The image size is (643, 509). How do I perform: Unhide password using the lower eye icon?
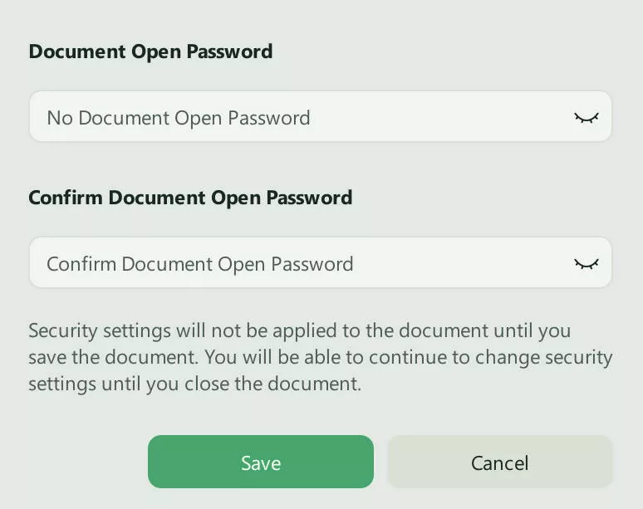[587, 264]
